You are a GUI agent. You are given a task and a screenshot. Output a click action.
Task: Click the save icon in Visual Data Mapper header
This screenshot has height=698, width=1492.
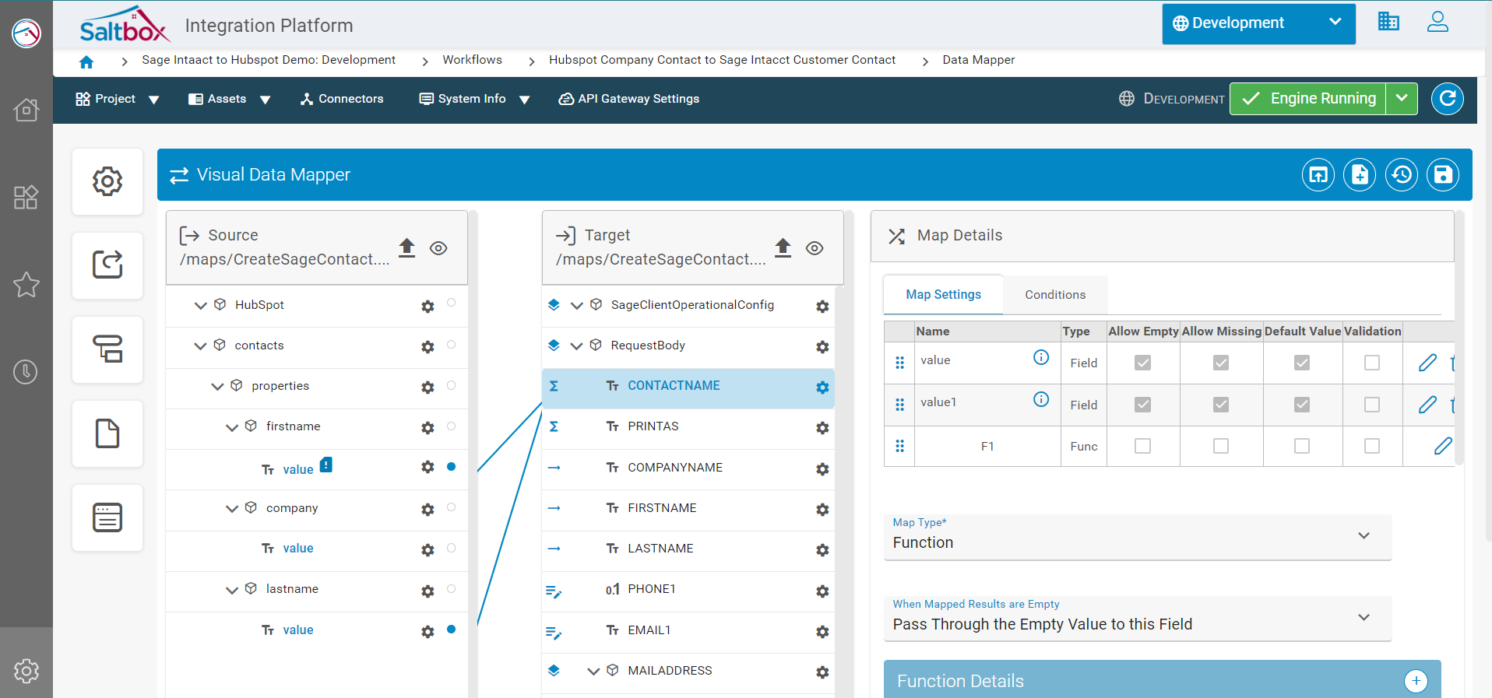(1442, 175)
